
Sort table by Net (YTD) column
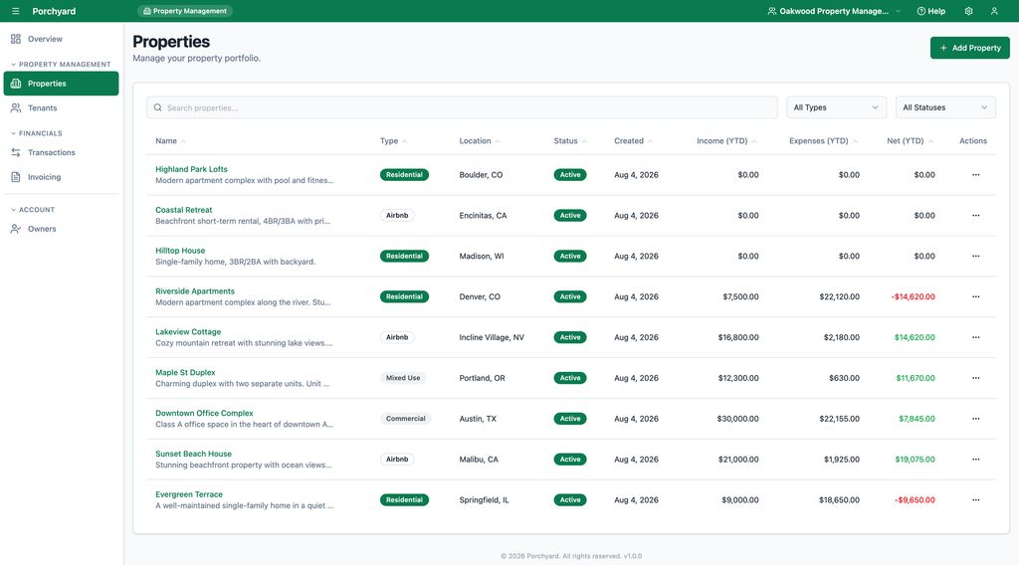click(x=910, y=141)
